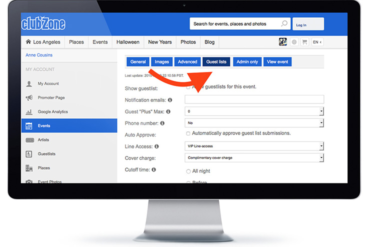This screenshot has width=369, height=247.
Task: Click the Places building icon in sidebar
Action: click(x=29, y=168)
